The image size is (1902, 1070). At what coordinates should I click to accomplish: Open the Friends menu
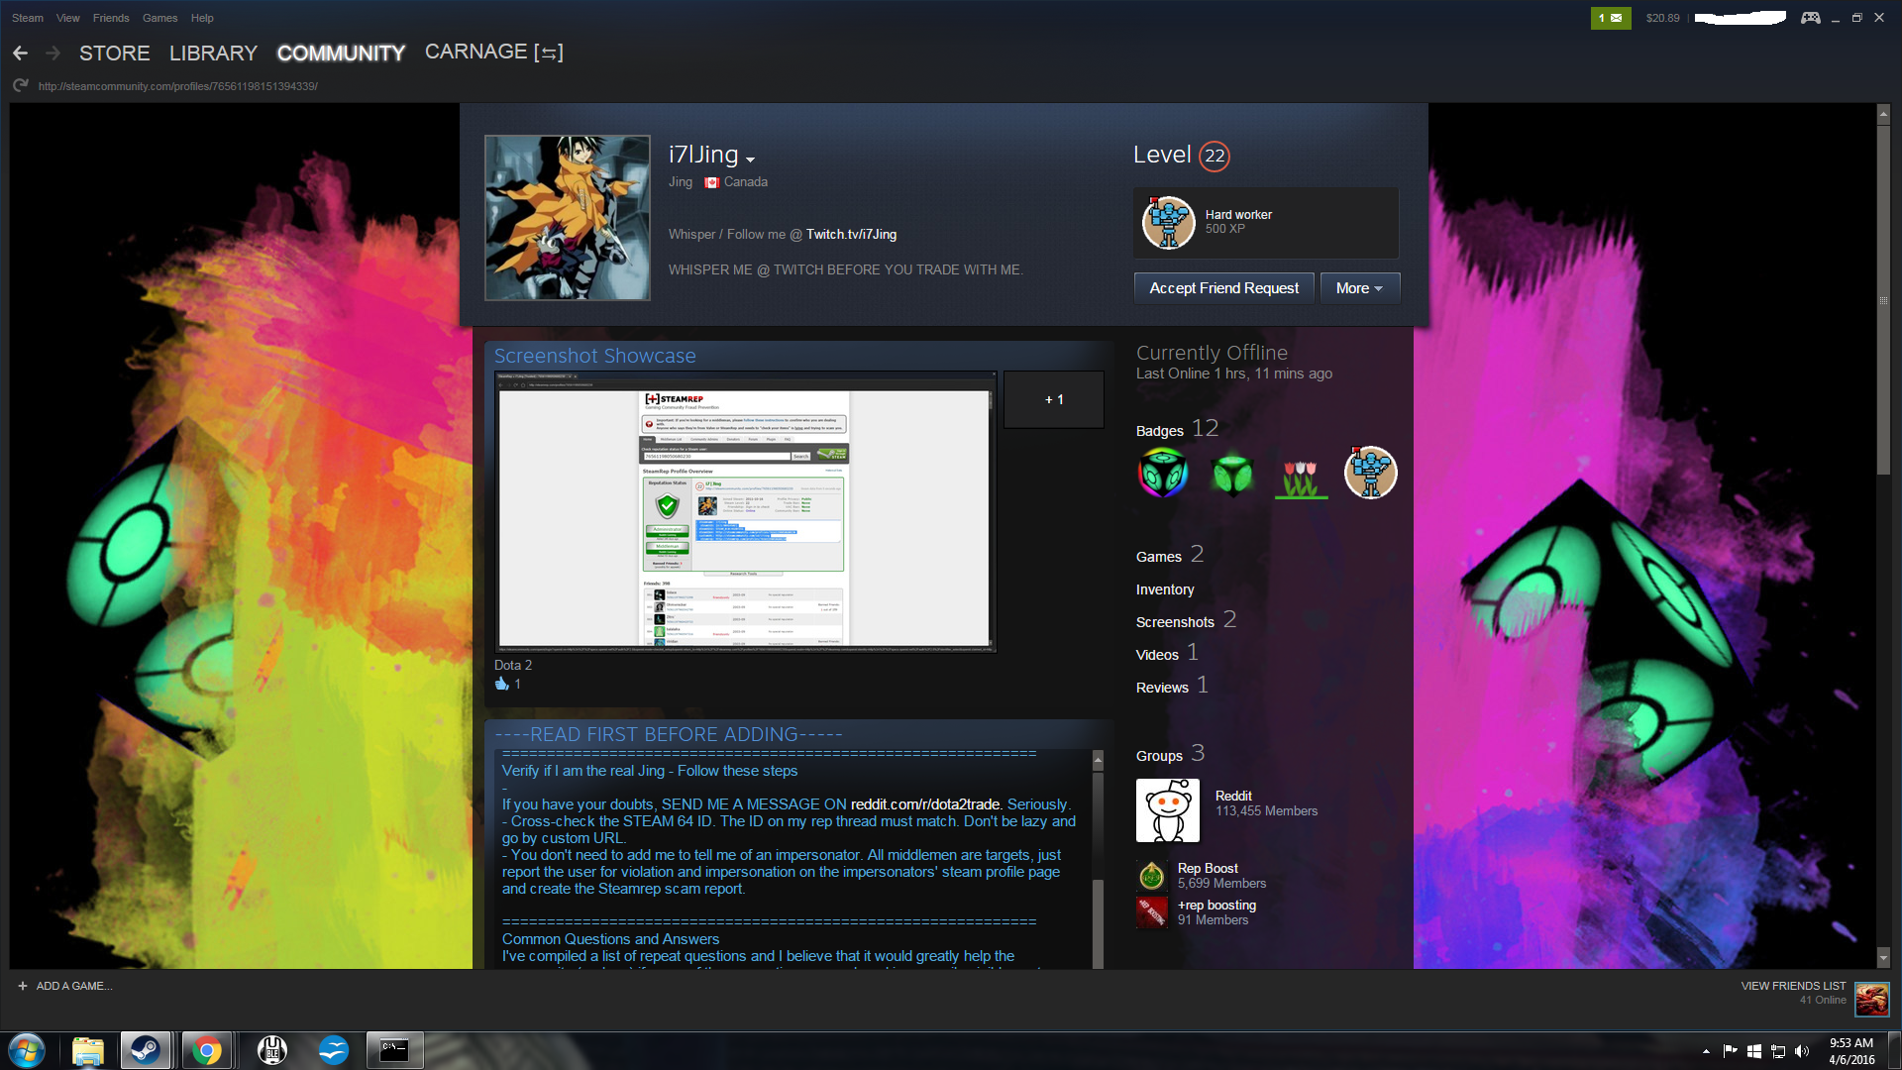(x=111, y=18)
